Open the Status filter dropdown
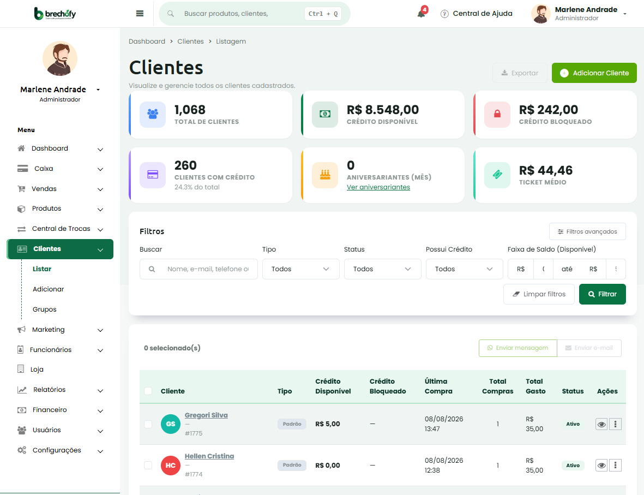This screenshot has height=495, width=644. coord(382,269)
